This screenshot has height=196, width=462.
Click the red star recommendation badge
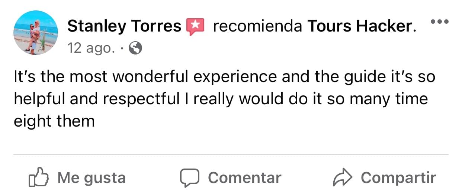[195, 26]
